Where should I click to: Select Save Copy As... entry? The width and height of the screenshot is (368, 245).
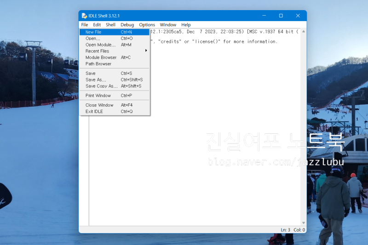pos(102,86)
